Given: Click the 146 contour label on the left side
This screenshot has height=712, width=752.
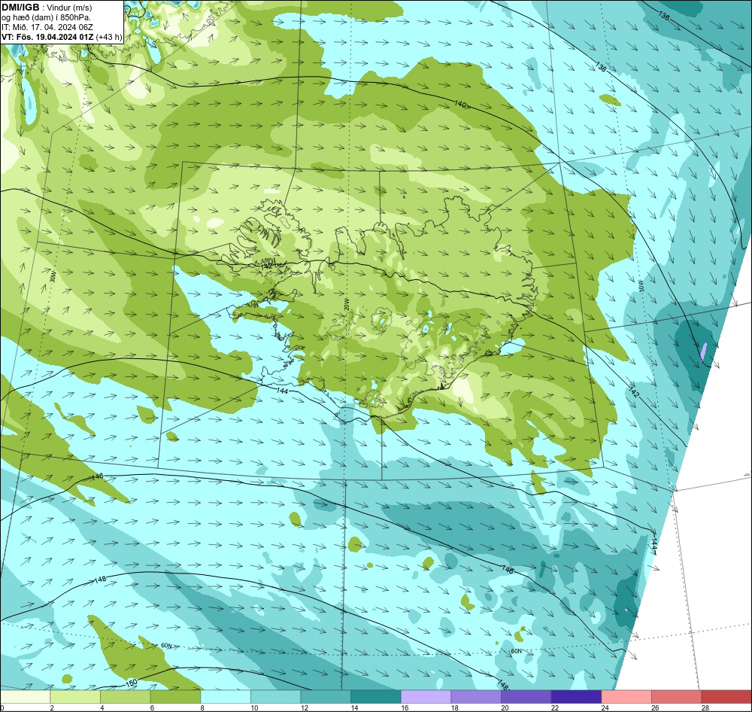Looking at the screenshot, I should [x=97, y=476].
